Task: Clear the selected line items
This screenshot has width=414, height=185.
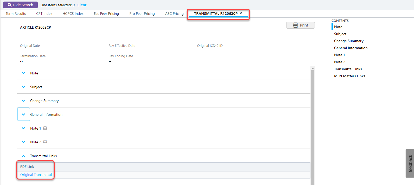Action: click(82, 5)
